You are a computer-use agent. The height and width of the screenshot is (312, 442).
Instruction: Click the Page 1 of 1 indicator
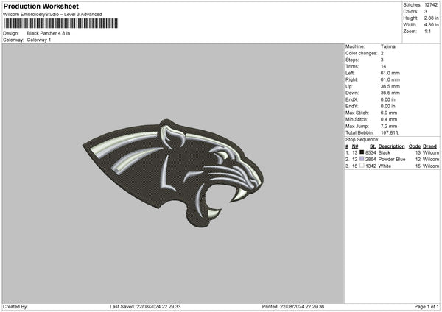click(427, 307)
